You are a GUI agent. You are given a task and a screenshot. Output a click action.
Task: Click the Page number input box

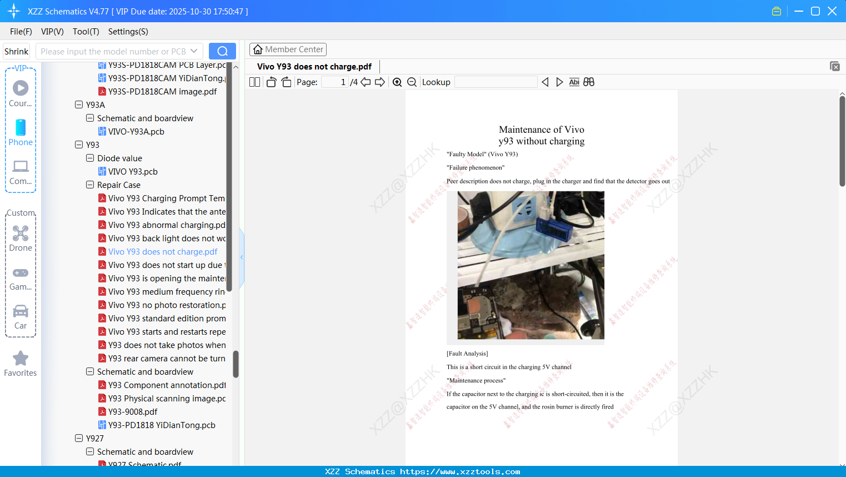pos(335,82)
